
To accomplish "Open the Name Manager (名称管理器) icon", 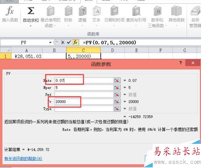I will pyautogui.click(x=195, y=11).
